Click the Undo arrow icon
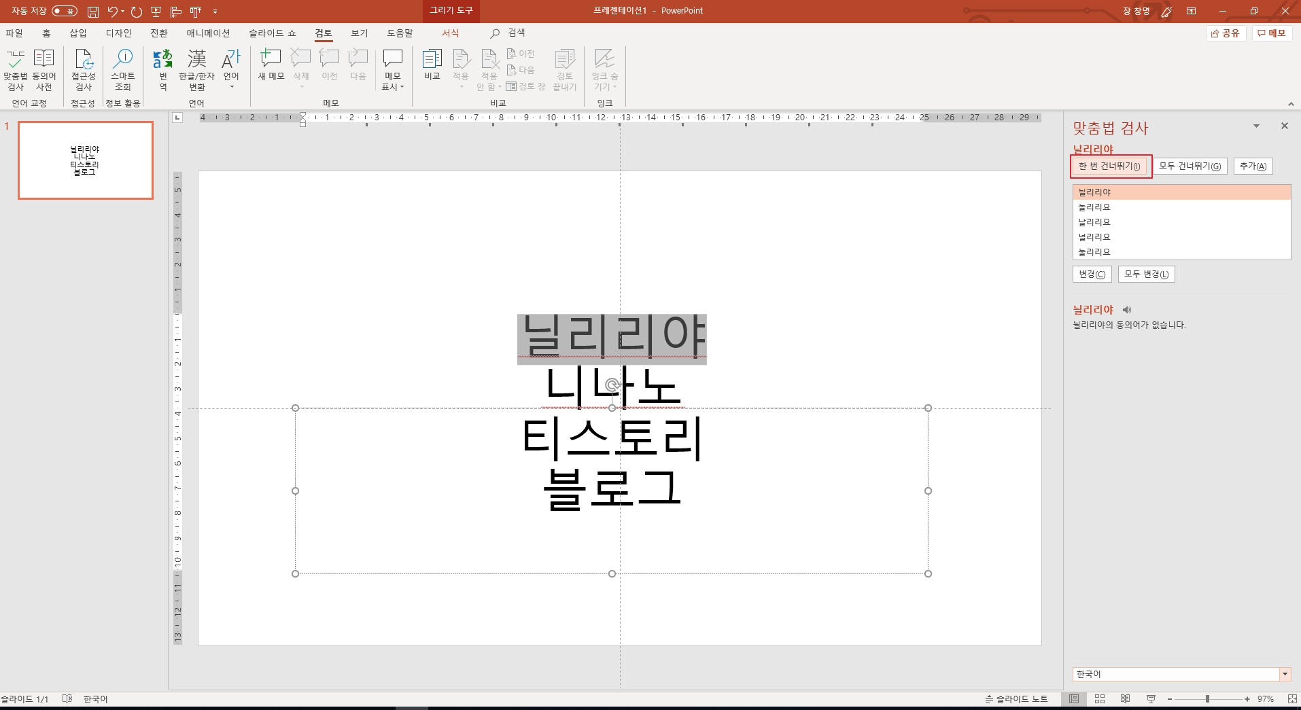Screen dimensions: 1301x710 point(112,12)
